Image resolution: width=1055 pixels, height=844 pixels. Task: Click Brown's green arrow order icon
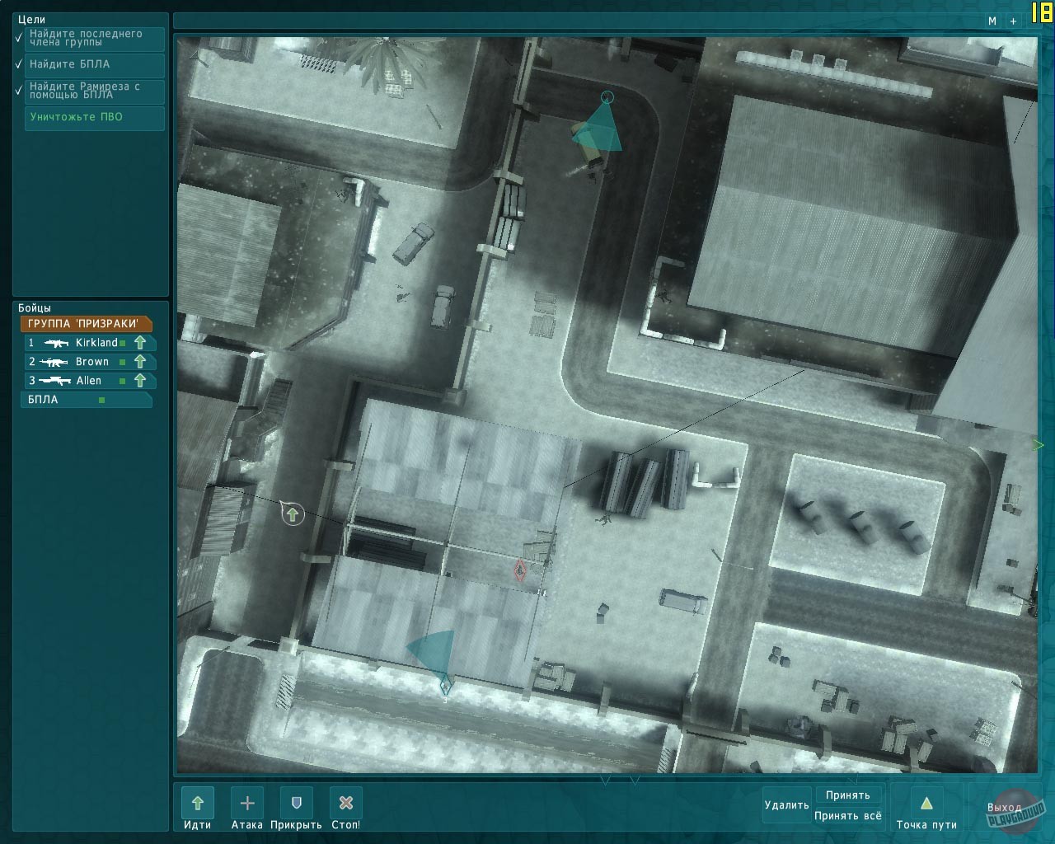[140, 362]
